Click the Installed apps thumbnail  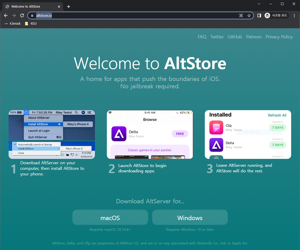[x=248, y=135]
